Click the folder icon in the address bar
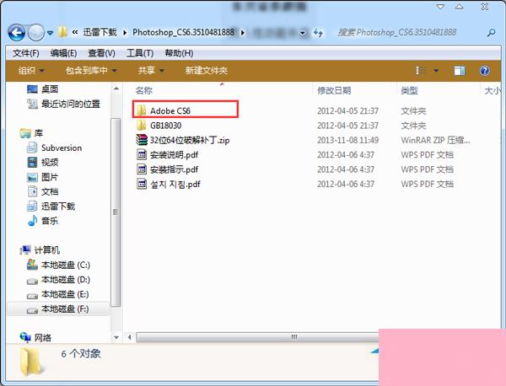This screenshot has height=386, width=506. [62, 32]
